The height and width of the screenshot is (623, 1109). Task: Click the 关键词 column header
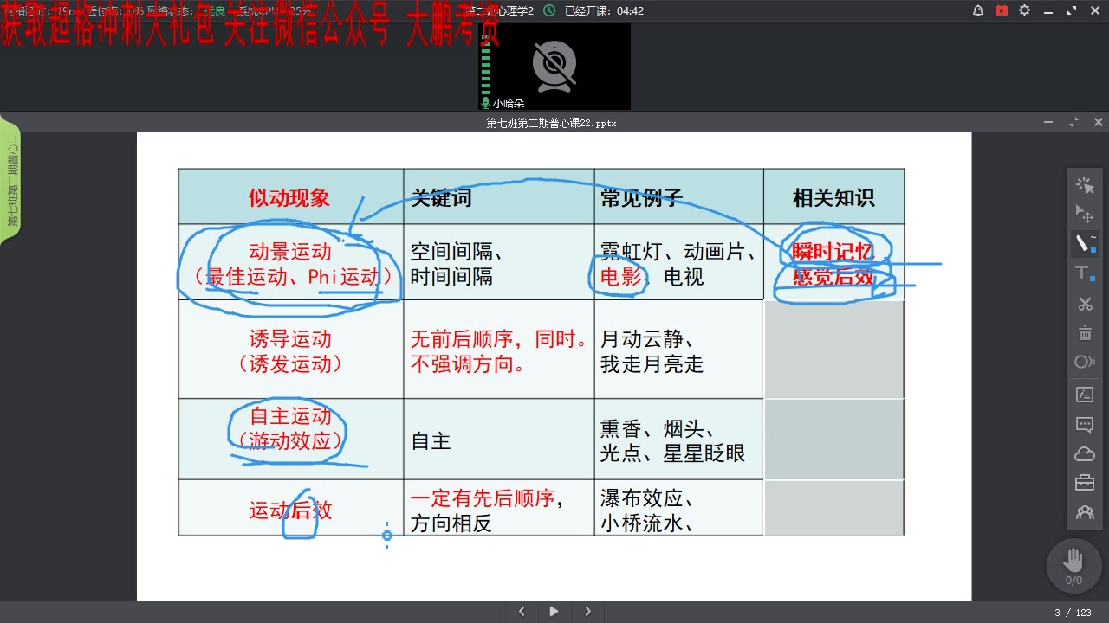pyautogui.click(x=441, y=198)
